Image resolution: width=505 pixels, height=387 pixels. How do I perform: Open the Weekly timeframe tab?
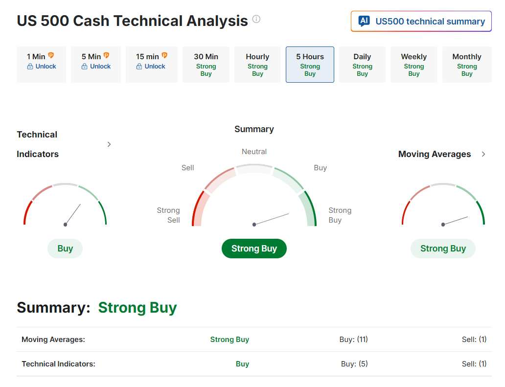pyautogui.click(x=414, y=65)
